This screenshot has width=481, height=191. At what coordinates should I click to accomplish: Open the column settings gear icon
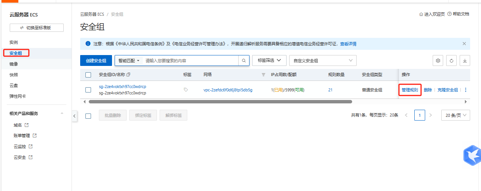[438, 61]
